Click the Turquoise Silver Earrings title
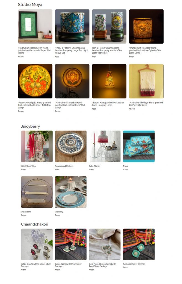182x284 pixels. (x=134, y=264)
